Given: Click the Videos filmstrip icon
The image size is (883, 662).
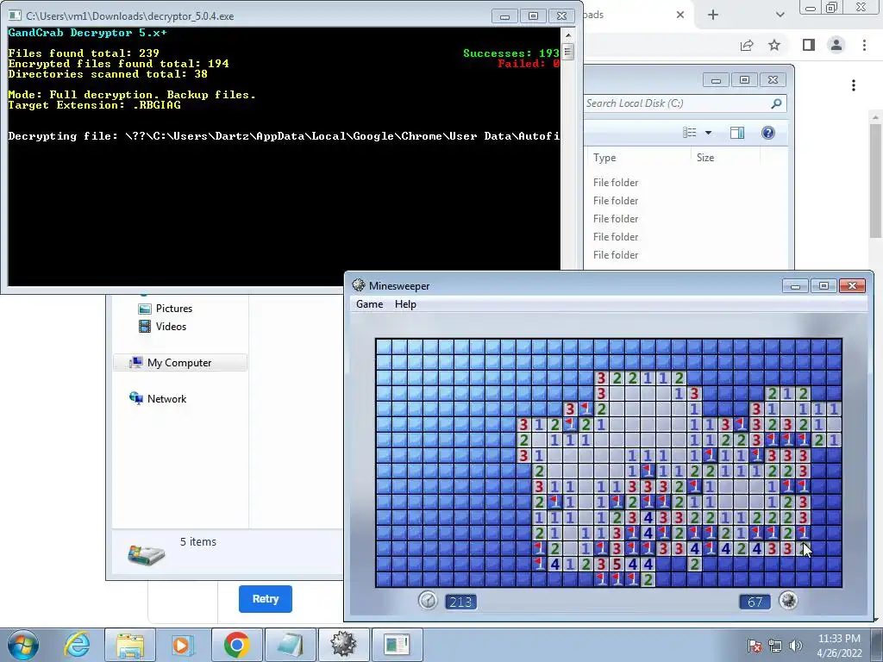Looking at the screenshot, I should (145, 327).
